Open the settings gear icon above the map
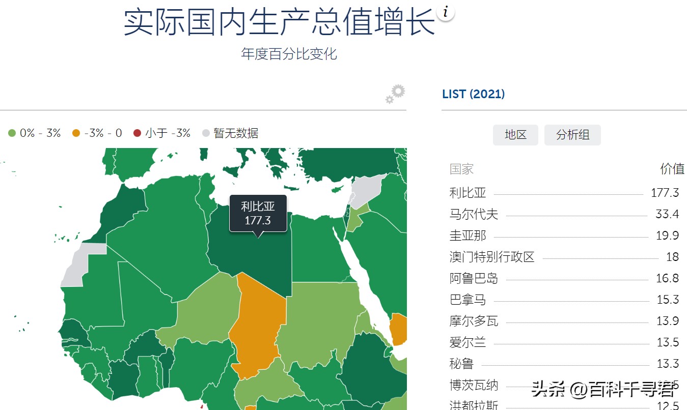This screenshot has height=410, width=687. tap(395, 94)
